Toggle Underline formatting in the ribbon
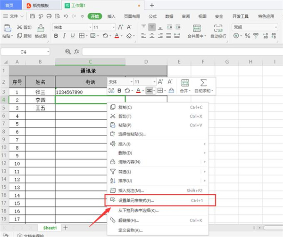The width and height of the screenshot is (283, 237). (72, 36)
